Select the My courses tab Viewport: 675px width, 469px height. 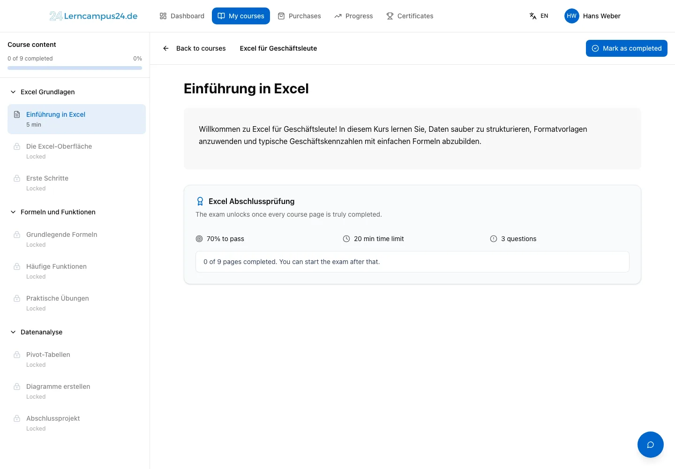[241, 16]
